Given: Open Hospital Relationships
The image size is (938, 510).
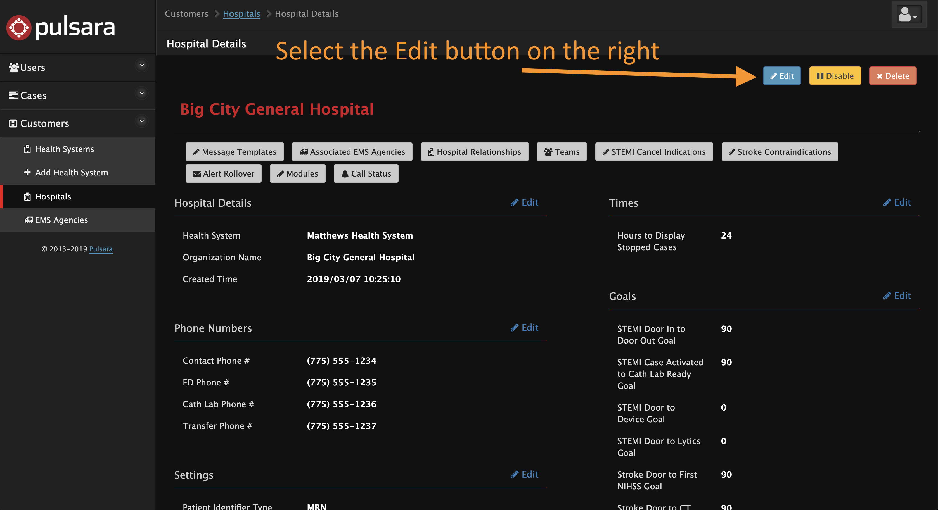Looking at the screenshot, I should pyautogui.click(x=475, y=152).
